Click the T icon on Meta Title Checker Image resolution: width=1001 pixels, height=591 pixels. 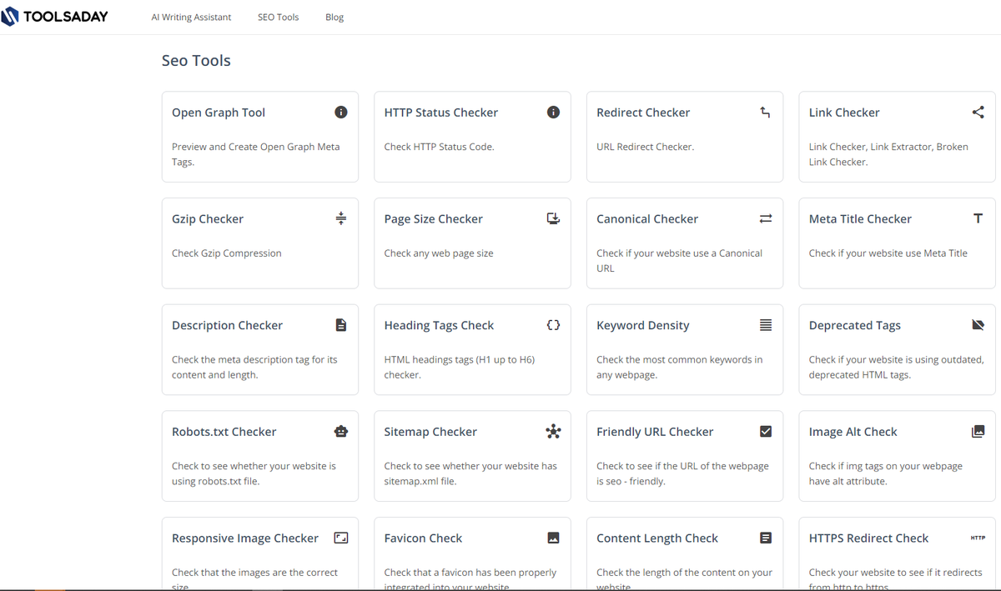coord(978,218)
